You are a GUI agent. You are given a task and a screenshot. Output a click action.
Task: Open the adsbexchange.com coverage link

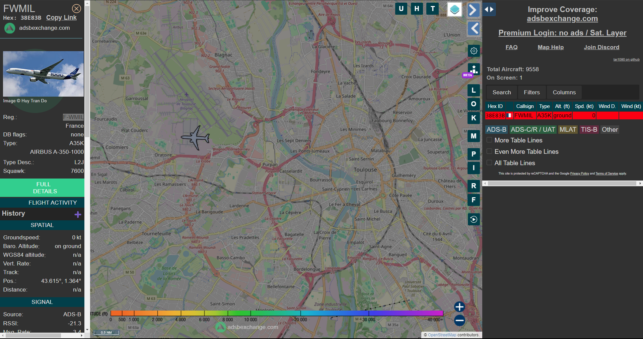(x=562, y=19)
